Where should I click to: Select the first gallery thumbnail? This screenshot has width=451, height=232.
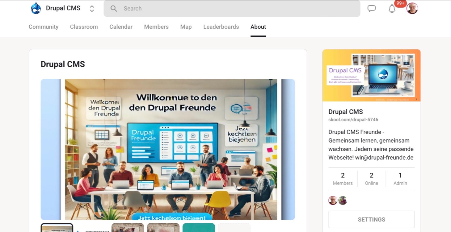(57, 228)
